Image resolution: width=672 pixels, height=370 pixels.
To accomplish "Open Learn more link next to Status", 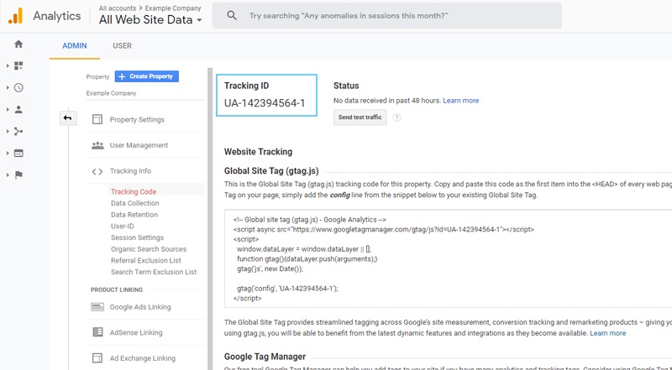I will coord(460,101).
